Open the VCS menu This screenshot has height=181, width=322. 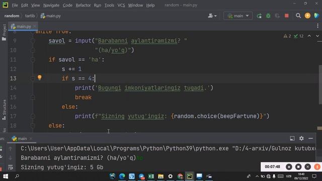[x=121, y=5]
